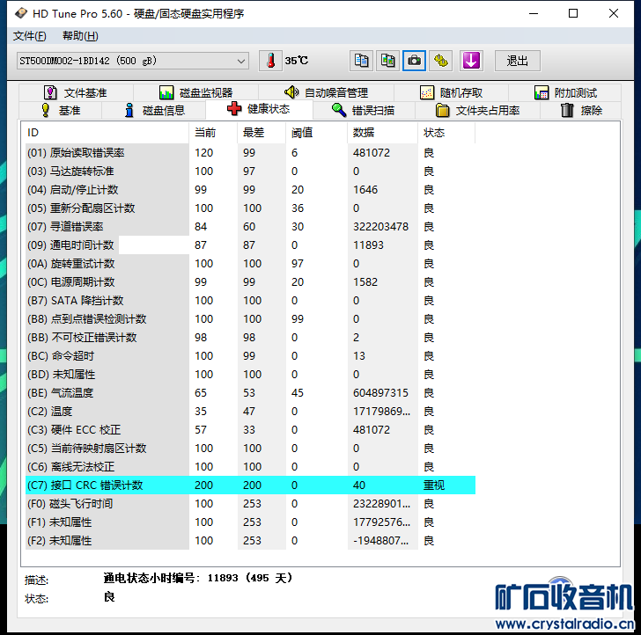The image size is (641, 635).
Task: Click the copy screenshot to clipboard icon
Action: coord(387,61)
